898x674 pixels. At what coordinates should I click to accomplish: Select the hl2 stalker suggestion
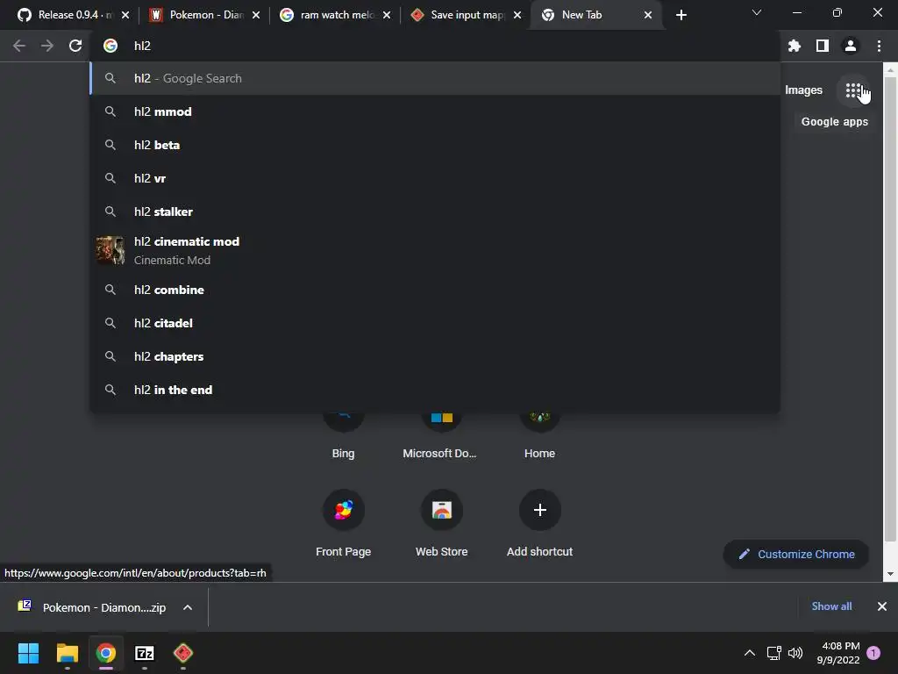(435, 212)
